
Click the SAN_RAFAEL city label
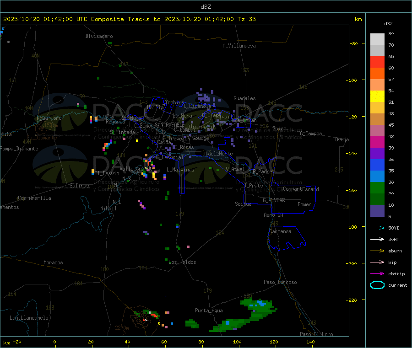(169, 125)
